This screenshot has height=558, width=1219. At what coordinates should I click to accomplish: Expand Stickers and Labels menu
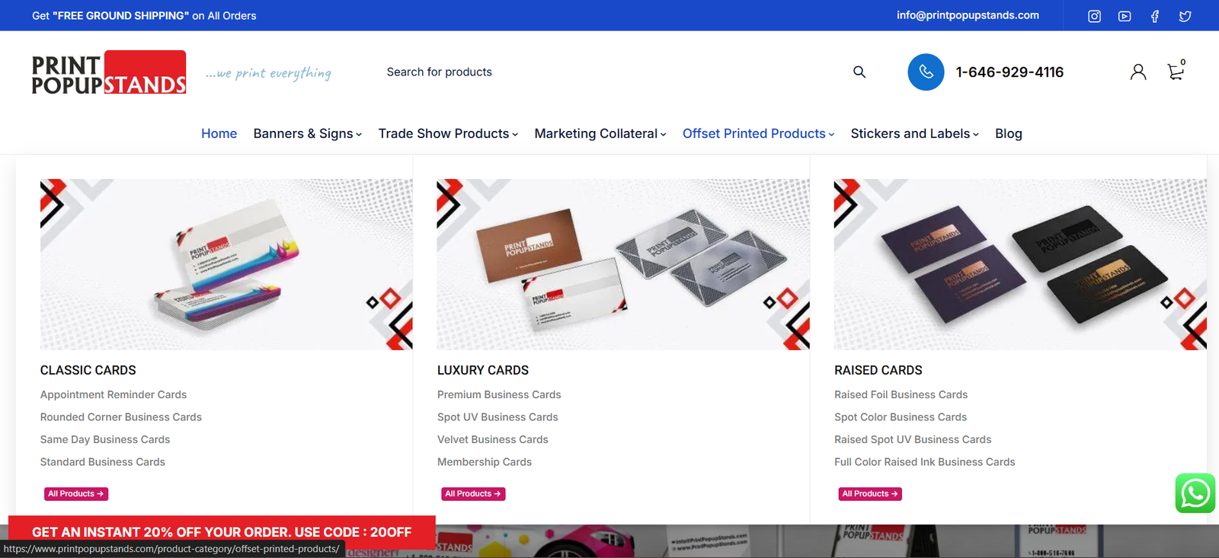915,133
